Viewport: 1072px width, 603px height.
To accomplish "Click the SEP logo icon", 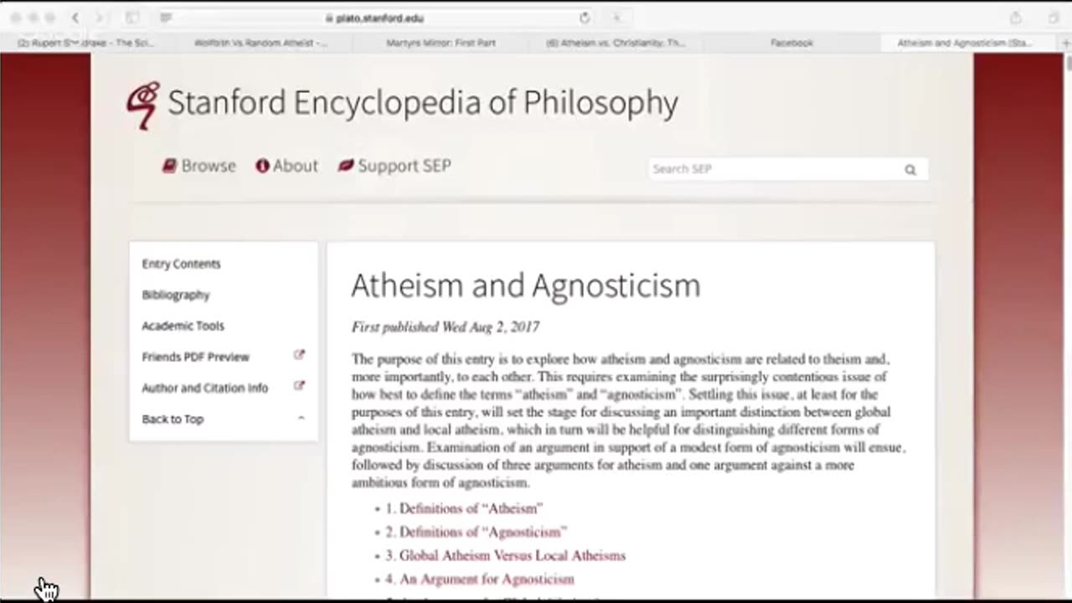I will pyautogui.click(x=142, y=104).
